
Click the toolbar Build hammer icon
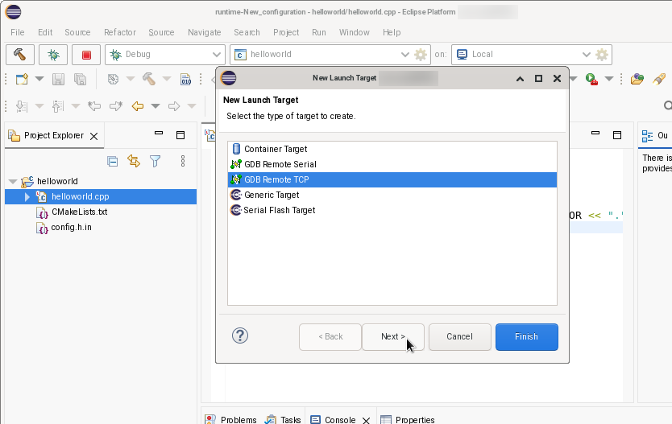(149, 79)
